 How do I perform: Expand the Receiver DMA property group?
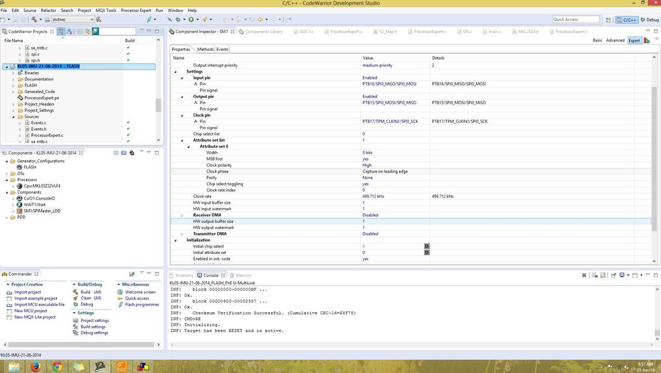point(182,216)
